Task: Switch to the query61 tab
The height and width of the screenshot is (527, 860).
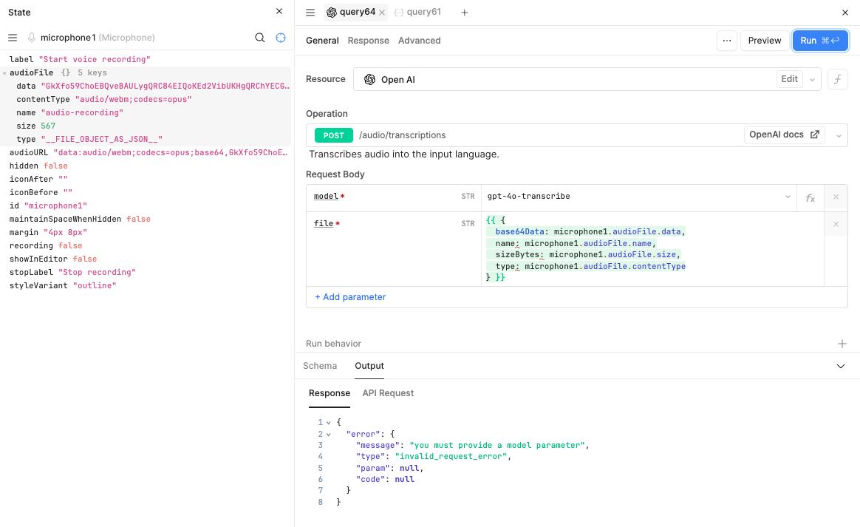Action: click(418, 12)
